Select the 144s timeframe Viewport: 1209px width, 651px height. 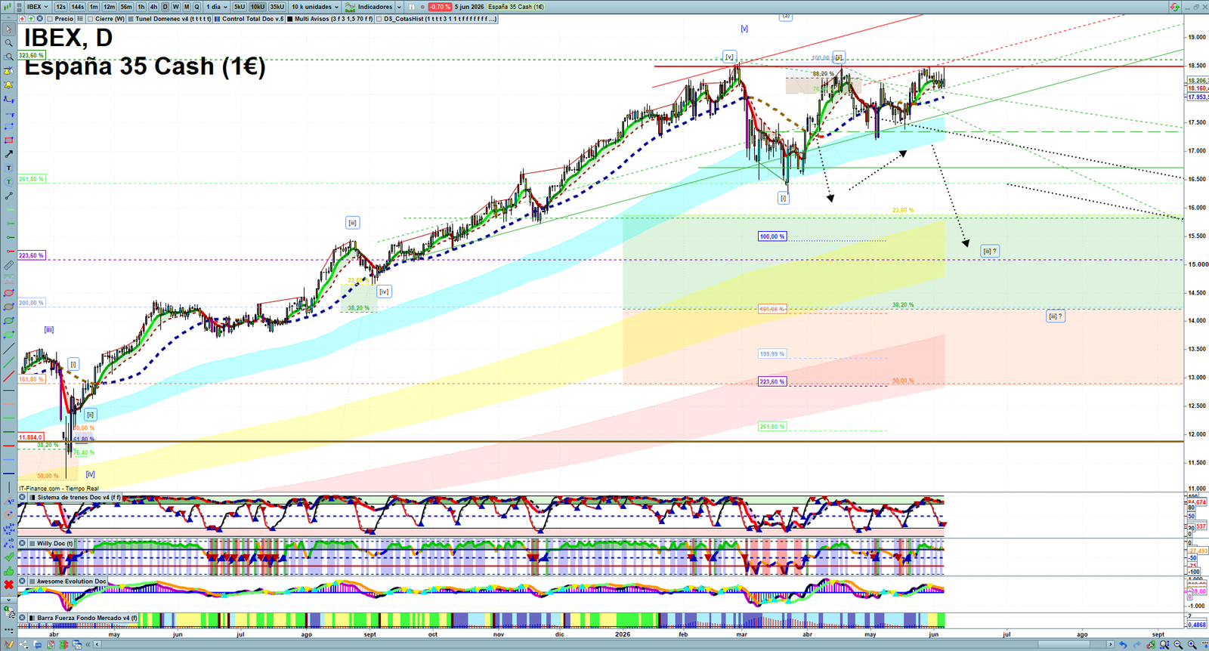click(x=77, y=7)
